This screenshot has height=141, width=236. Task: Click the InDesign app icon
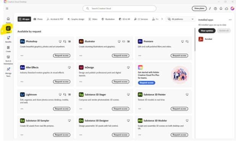[81, 67]
